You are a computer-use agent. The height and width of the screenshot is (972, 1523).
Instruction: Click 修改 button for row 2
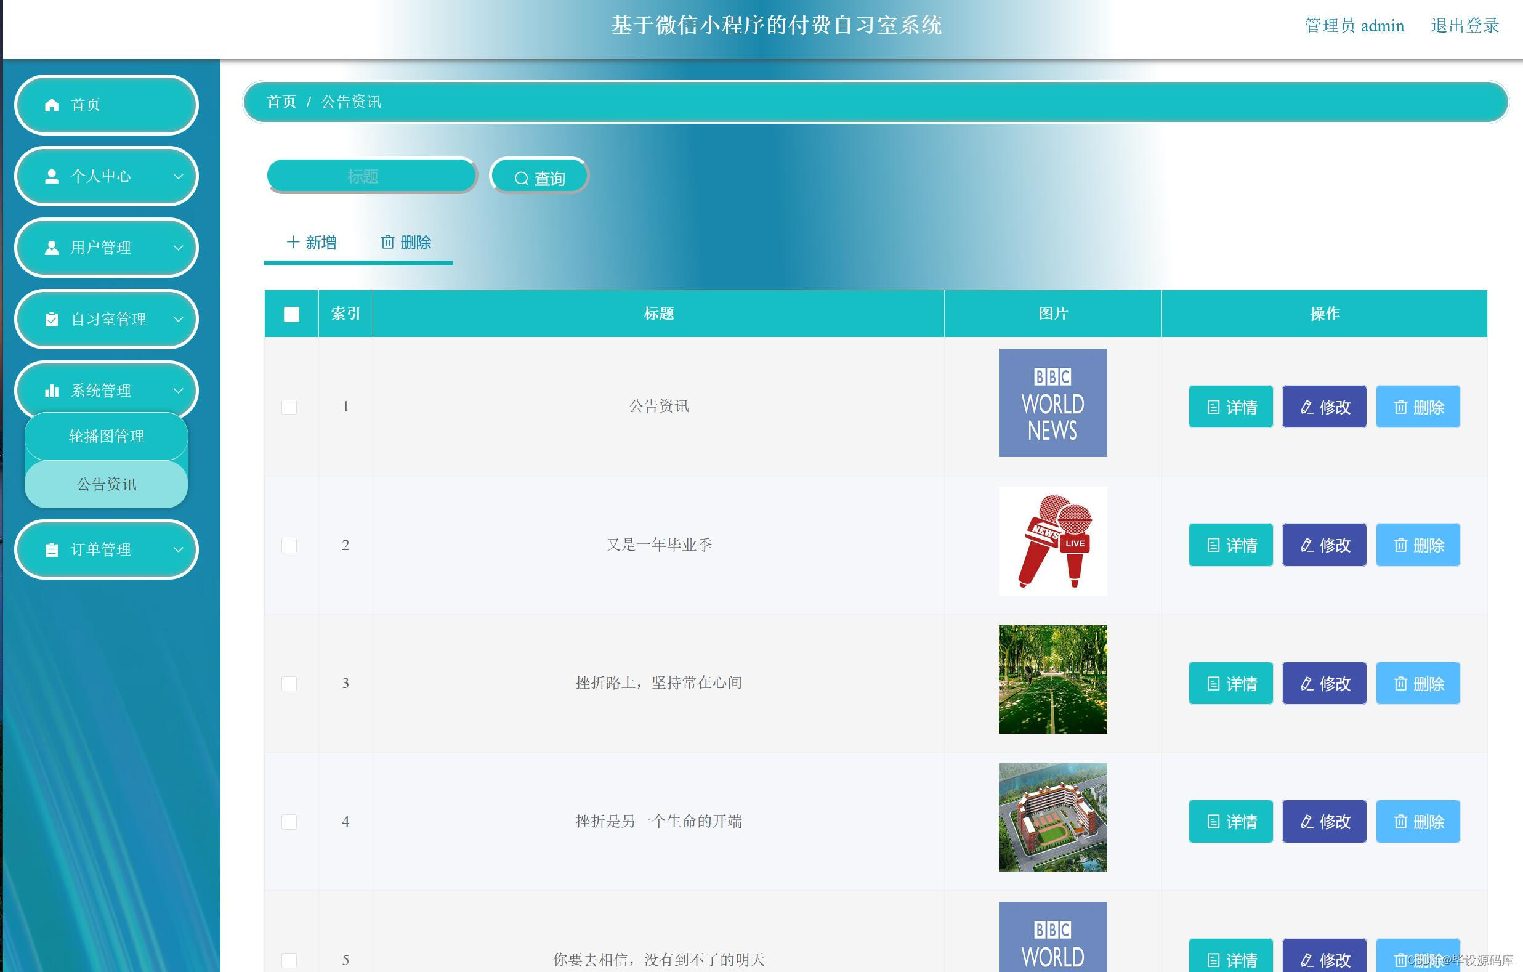[x=1323, y=545]
